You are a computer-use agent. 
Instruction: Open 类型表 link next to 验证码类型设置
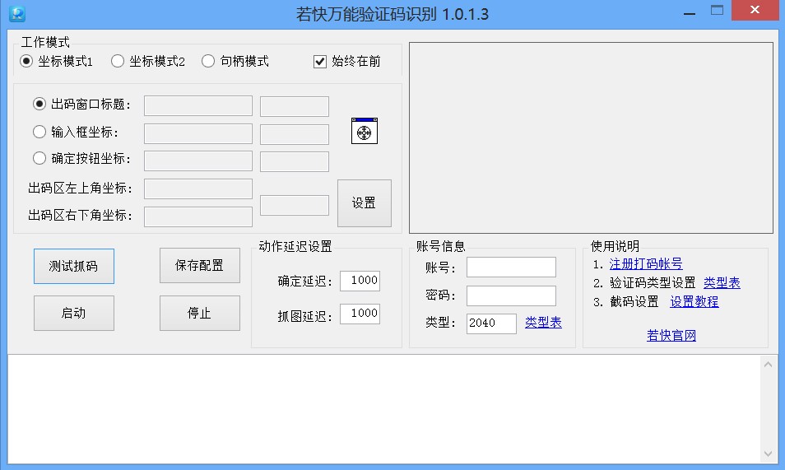[722, 282]
